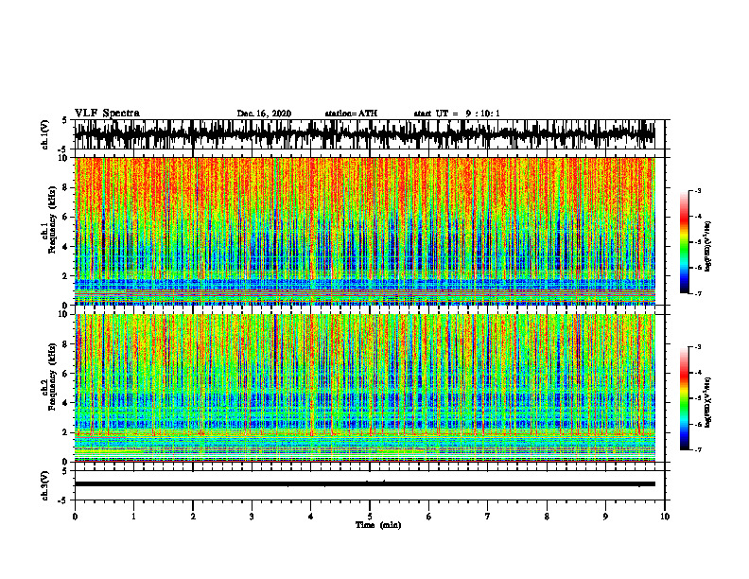The width and height of the screenshot is (749, 579).
Task: Click time axis tick label "7"
Action: coord(488,517)
